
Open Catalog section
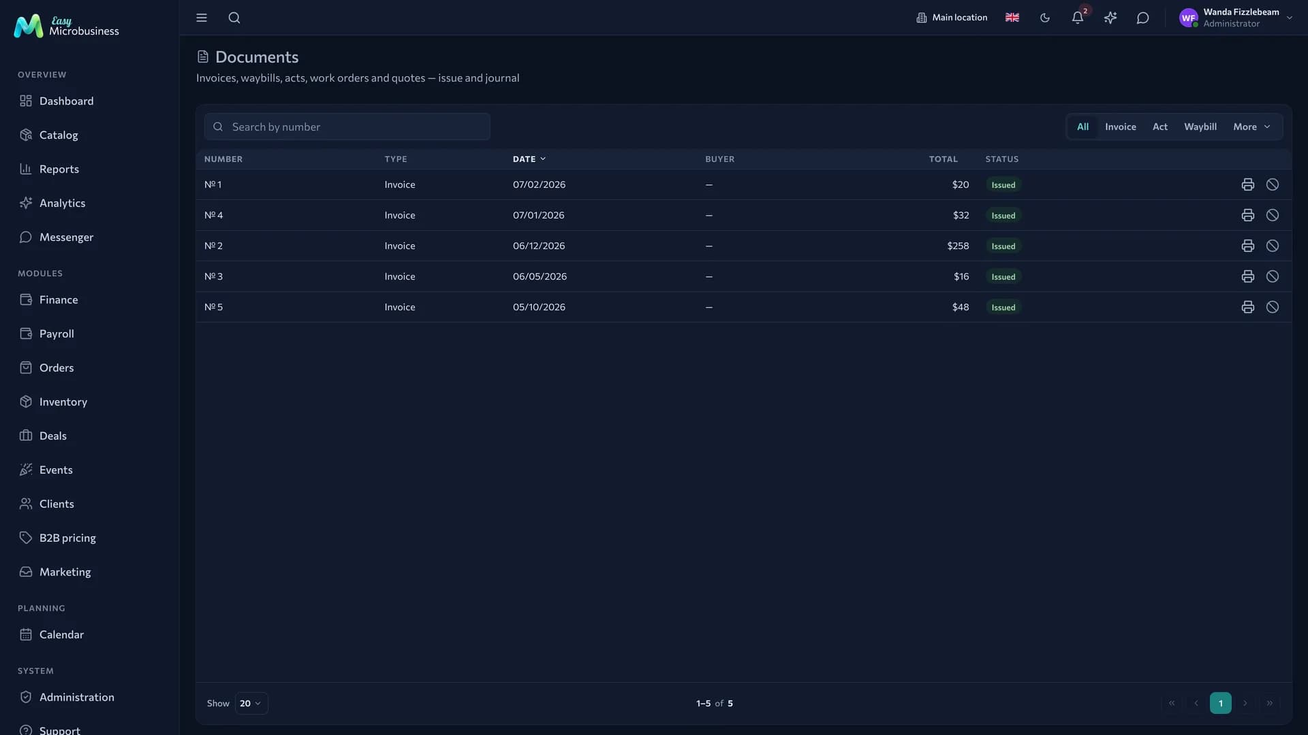coord(89,135)
